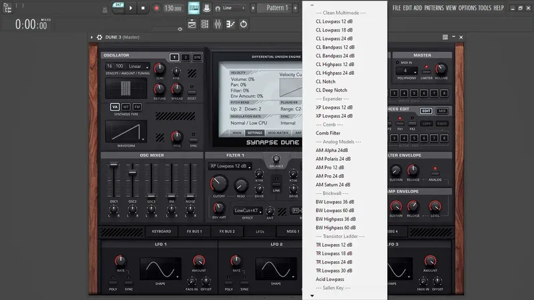Click the metronome icon

coord(105,10)
